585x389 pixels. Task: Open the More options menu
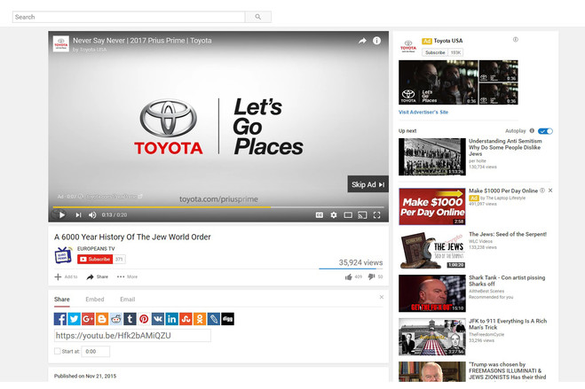[127, 276]
